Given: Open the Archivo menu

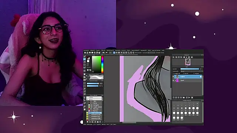Looking at the screenshot, I should click(x=86, y=50).
